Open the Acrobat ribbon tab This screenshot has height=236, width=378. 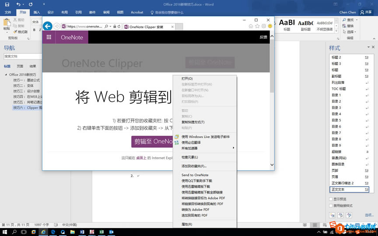point(137,12)
